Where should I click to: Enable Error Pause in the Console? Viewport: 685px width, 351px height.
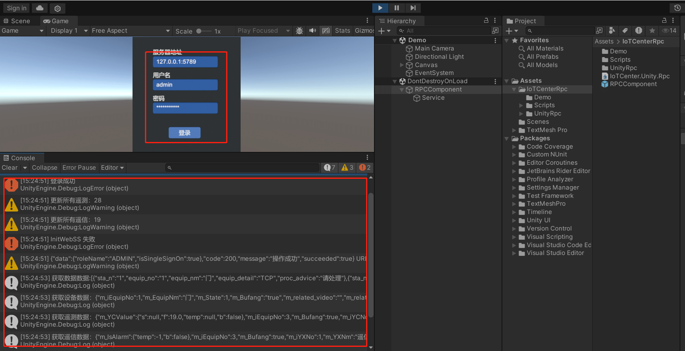pyautogui.click(x=79, y=168)
